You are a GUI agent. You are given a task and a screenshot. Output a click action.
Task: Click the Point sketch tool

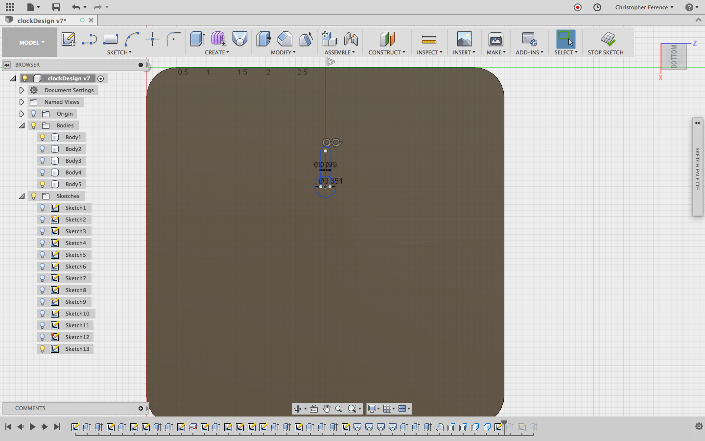[x=152, y=39]
